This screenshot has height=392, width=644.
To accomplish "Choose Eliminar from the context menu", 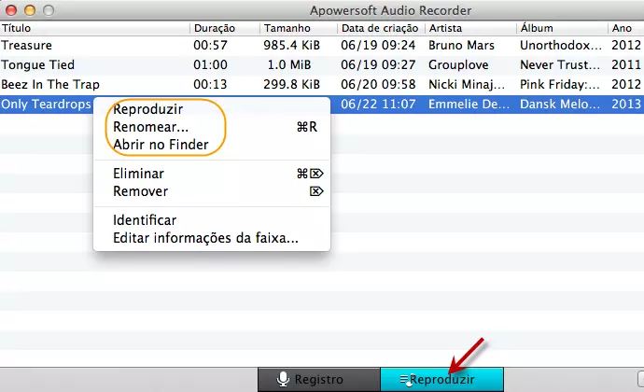I will click(138, 174).
